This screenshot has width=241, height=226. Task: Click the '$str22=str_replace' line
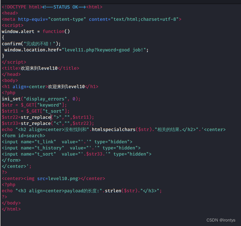(48, 117)
